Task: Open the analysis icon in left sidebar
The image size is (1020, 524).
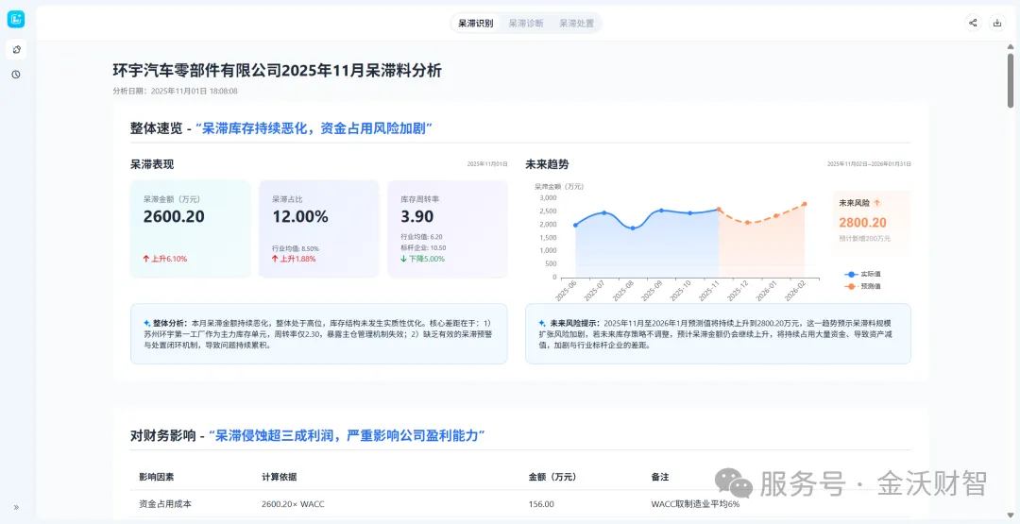Action: click(16, 49)
